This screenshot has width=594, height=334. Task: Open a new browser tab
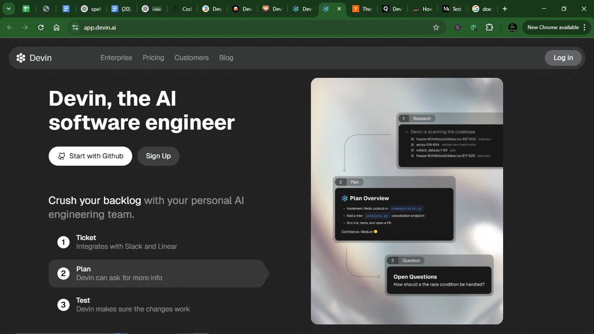coord(504,9)
